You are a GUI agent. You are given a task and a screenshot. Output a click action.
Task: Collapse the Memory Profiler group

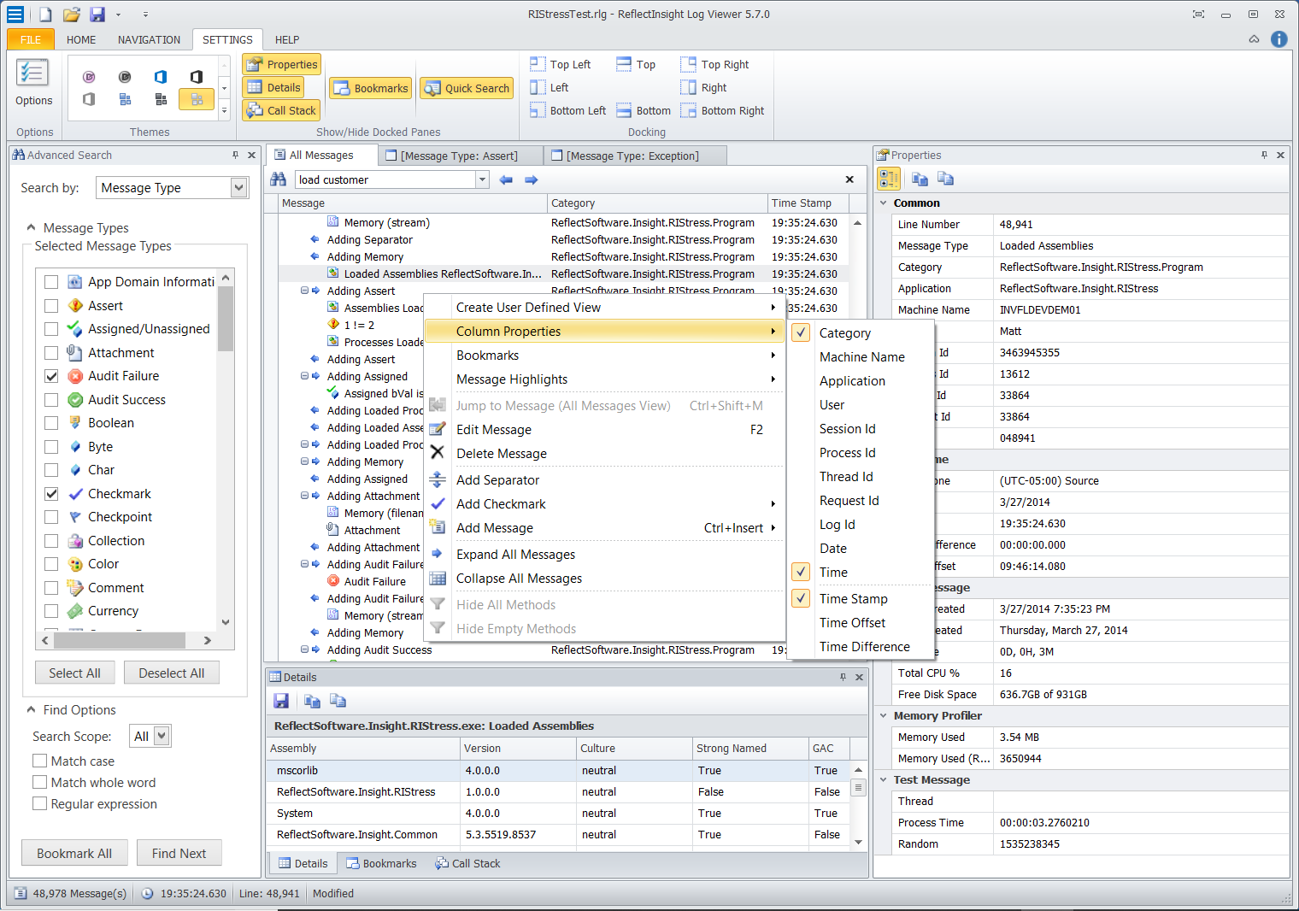tap(883, 715)
